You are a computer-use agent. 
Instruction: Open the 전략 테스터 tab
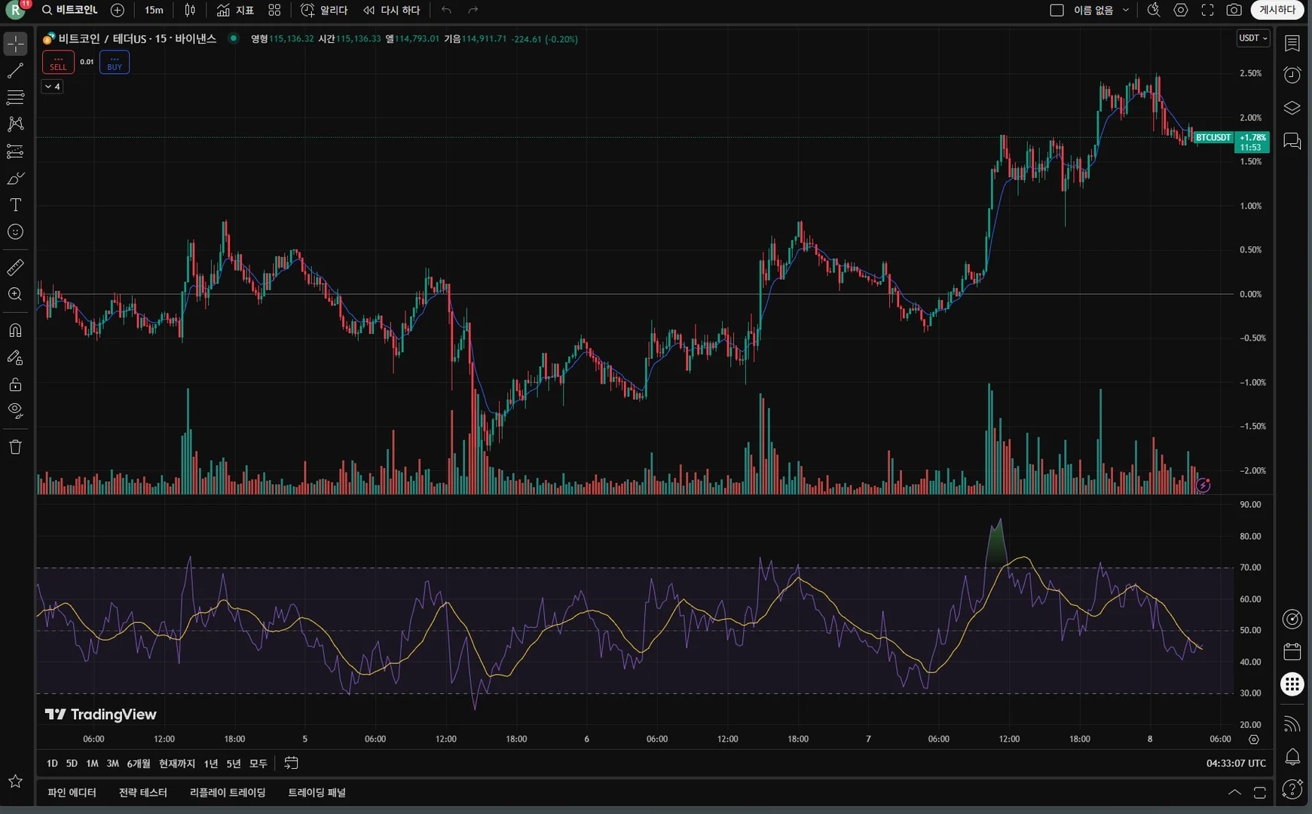142,792
